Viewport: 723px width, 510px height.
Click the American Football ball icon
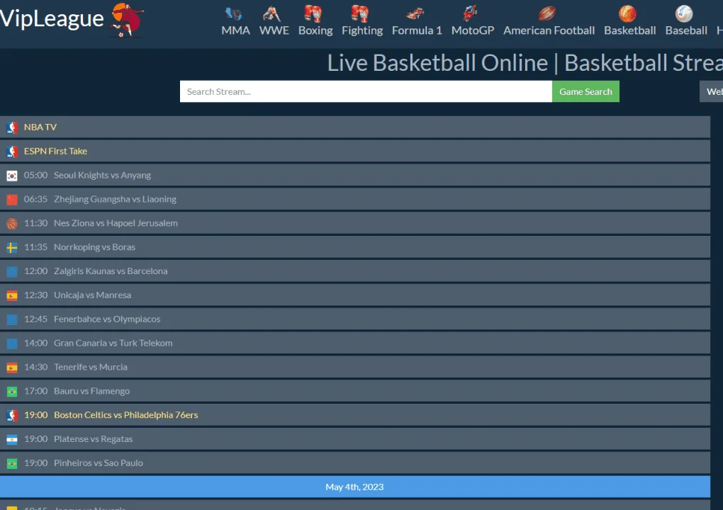pos(547,13)
